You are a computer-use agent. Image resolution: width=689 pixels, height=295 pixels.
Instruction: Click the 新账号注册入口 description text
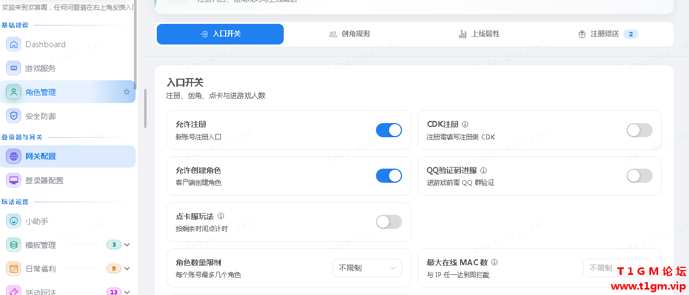point(199,137)
